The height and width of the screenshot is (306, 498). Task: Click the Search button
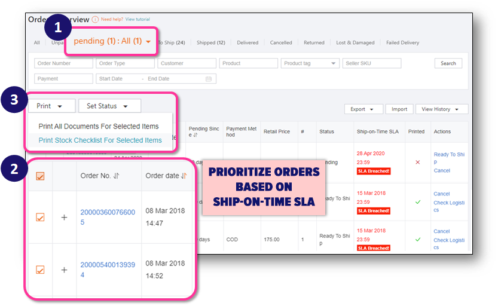(x=448, y=63)
